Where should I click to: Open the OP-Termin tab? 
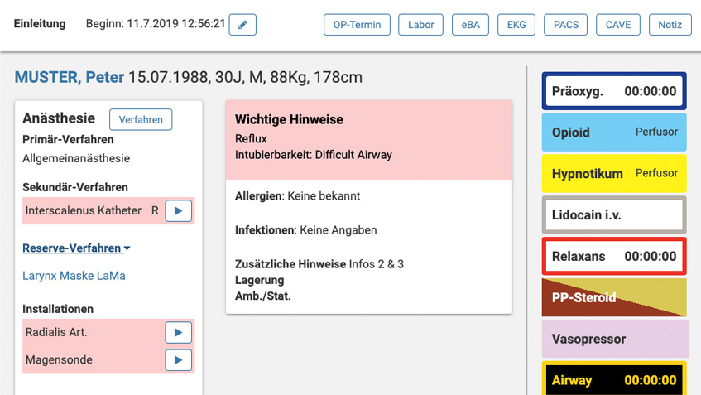(357, 25)
